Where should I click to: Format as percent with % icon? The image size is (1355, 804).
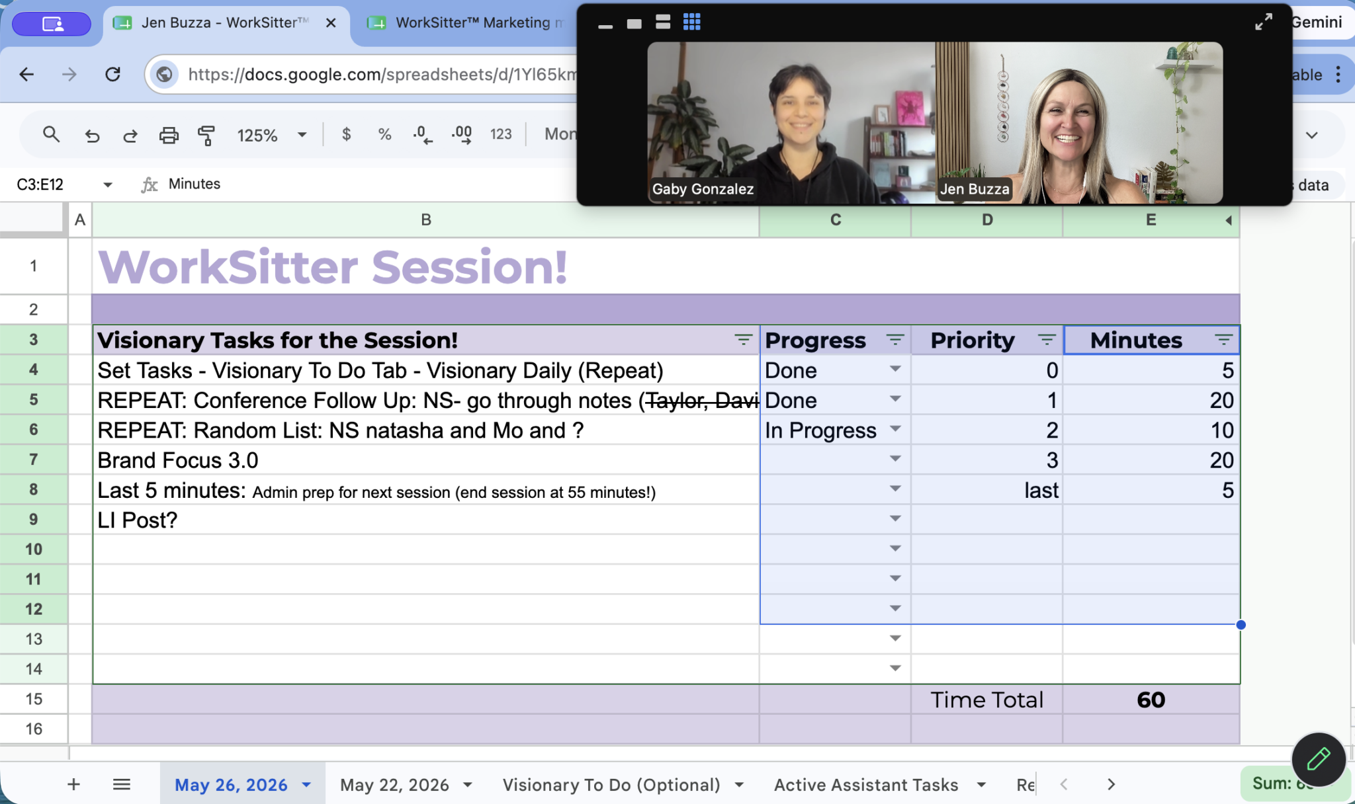(x=384, y=134)
